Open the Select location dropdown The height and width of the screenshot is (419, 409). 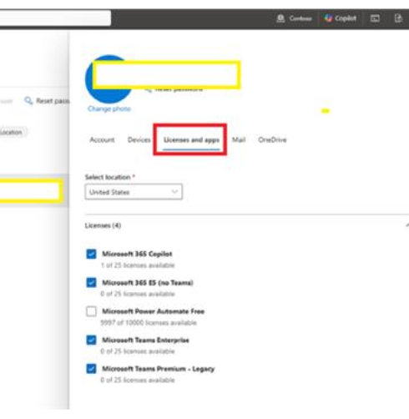pos(134,192)
